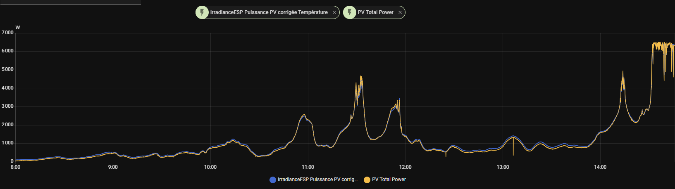Click the 12:00 time axis label
The width and height of the screenshot is (675, 189).
405,167
